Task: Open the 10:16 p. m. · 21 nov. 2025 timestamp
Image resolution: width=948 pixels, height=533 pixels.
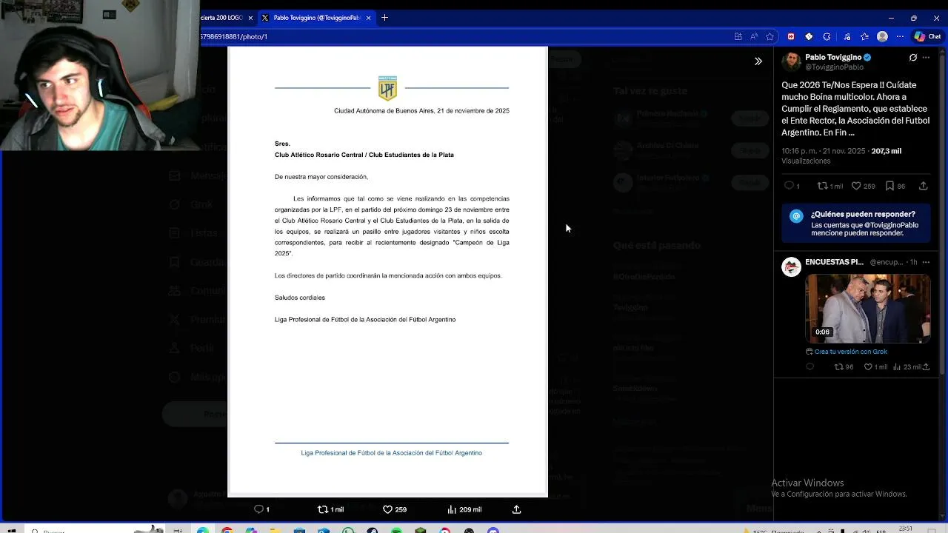Action: pyautogui.click(x=824, y=151)
